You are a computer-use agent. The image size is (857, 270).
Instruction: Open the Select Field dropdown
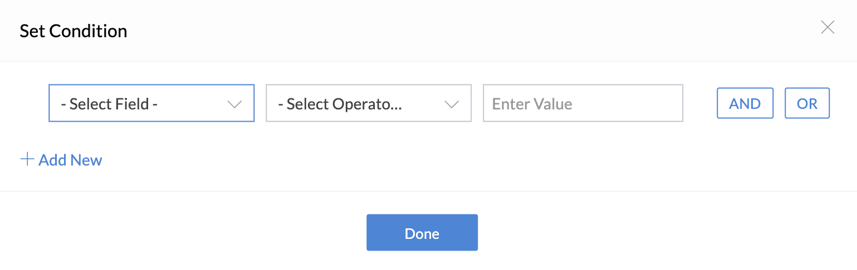[151, 103]
